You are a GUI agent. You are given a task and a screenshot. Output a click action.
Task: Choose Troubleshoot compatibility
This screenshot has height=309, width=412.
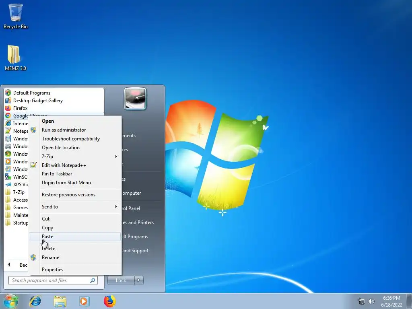coord(74,139)
